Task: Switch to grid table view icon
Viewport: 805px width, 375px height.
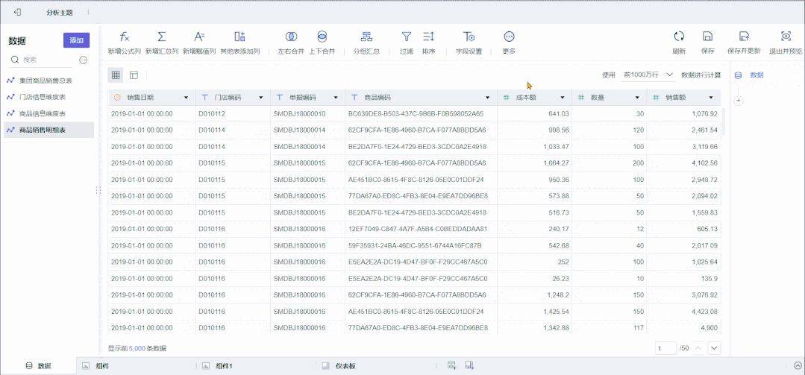Action: coord(116,75)
